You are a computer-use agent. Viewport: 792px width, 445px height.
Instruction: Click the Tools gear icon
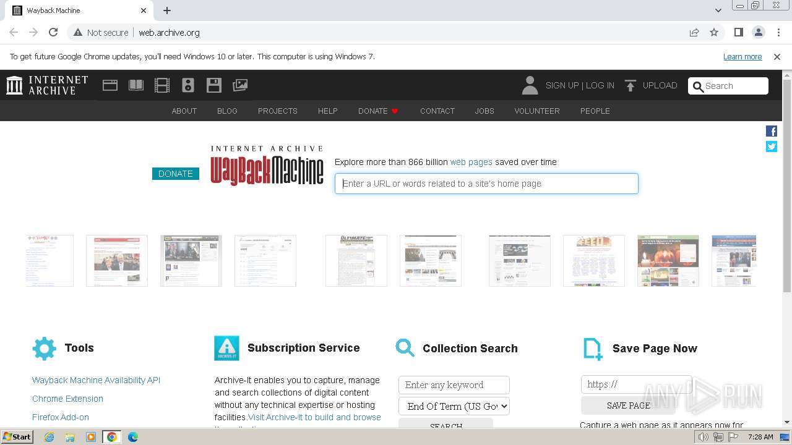(x=44, y=349)
